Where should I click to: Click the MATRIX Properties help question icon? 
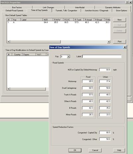point(127,2)
